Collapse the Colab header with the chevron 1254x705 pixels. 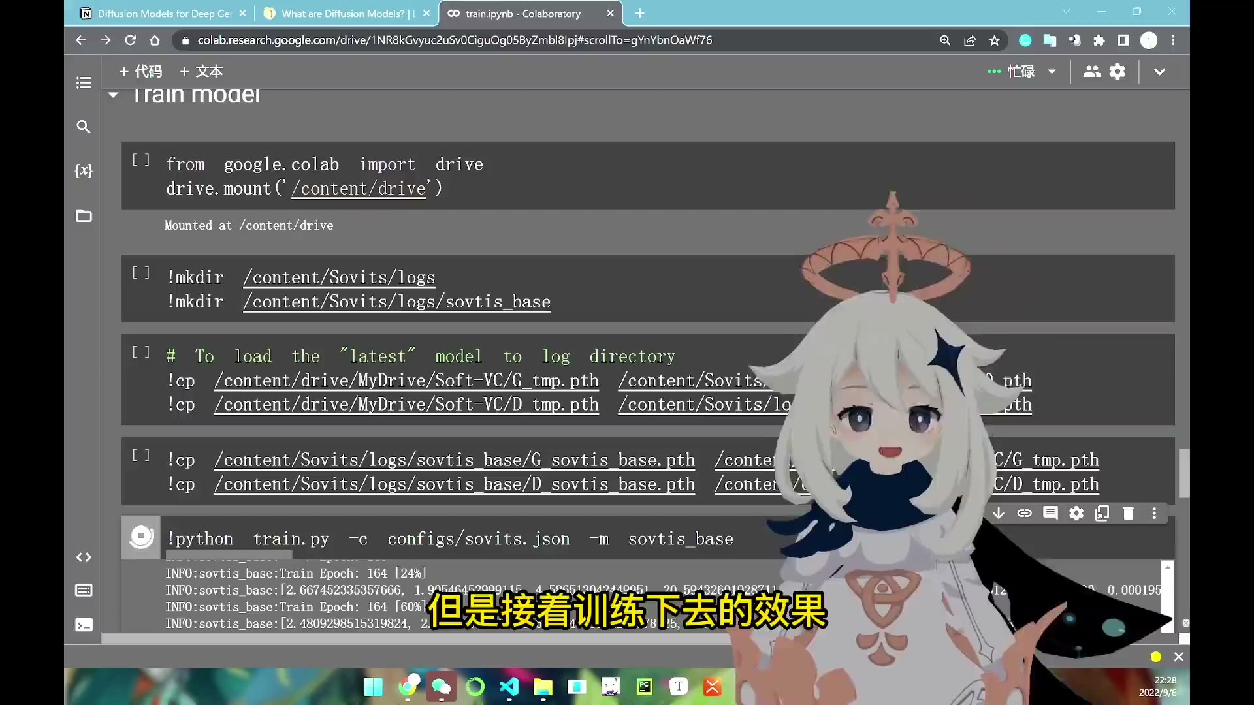click(x=1159, y=72)
